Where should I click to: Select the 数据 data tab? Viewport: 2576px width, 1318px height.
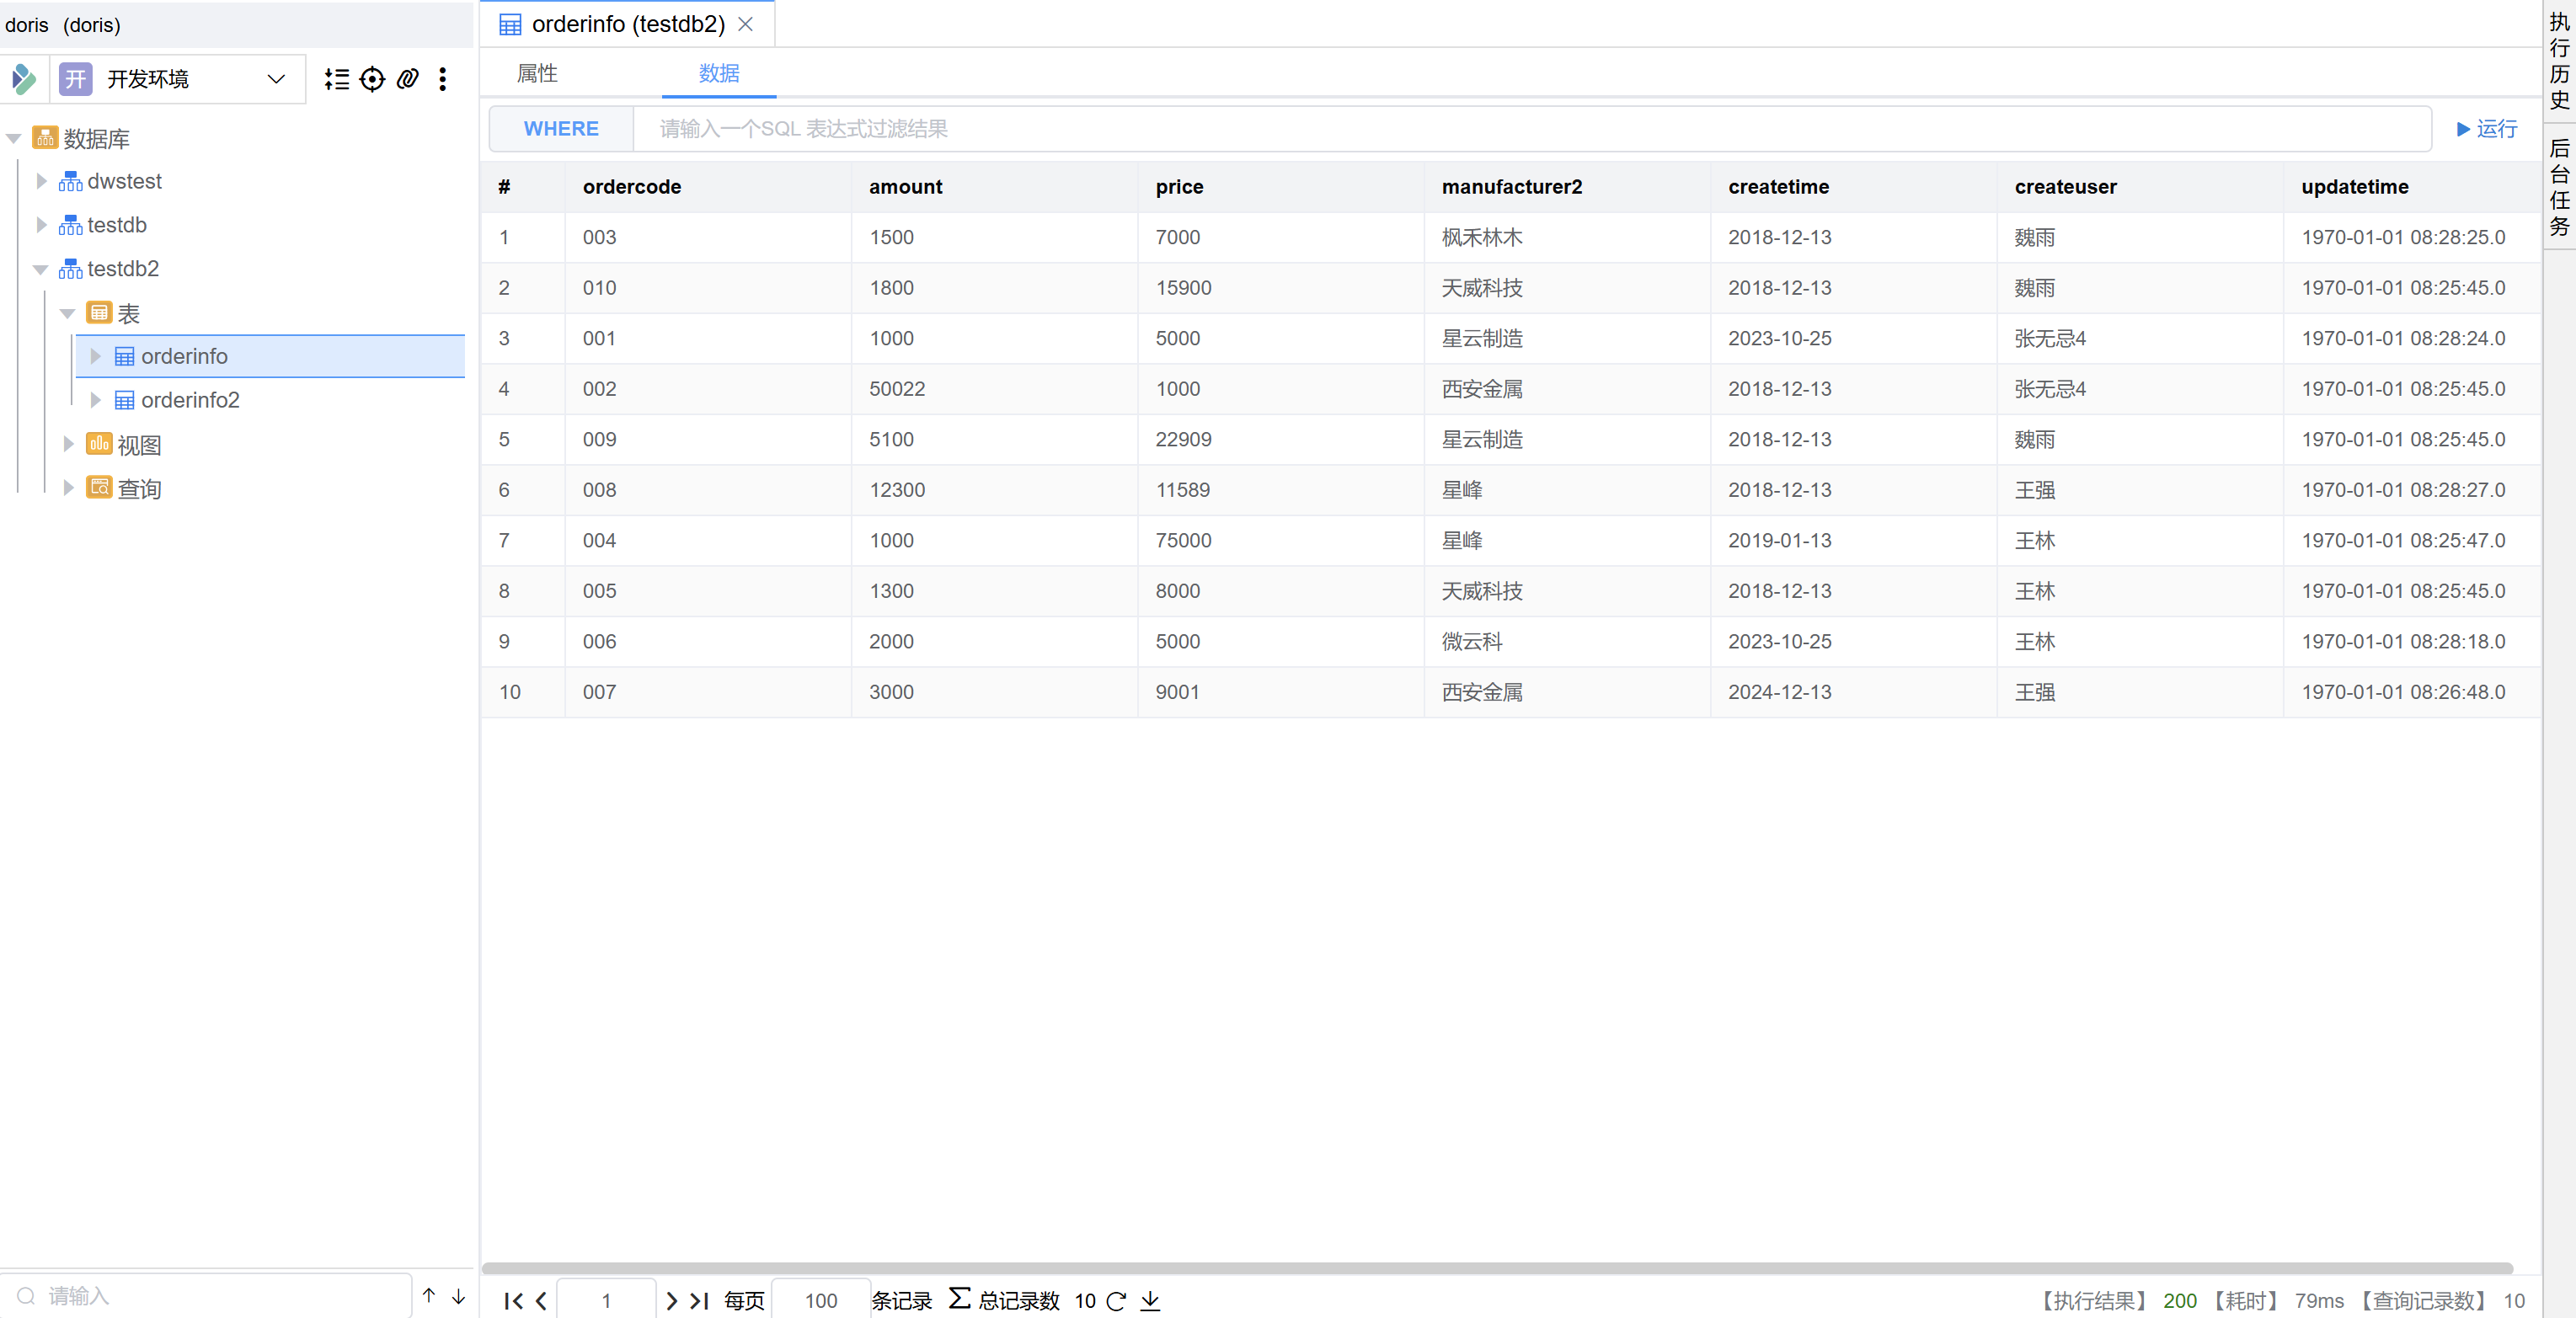coord(718,73)
